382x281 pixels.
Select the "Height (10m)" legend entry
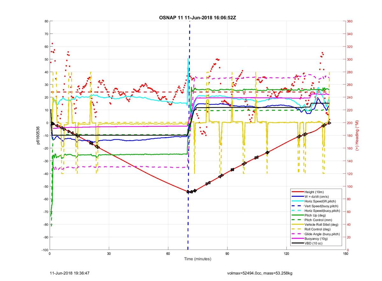coord(314,192)
